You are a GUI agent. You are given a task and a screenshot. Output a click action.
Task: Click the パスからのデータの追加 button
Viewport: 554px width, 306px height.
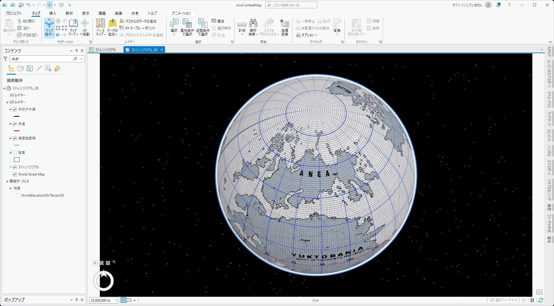point(138,21)
